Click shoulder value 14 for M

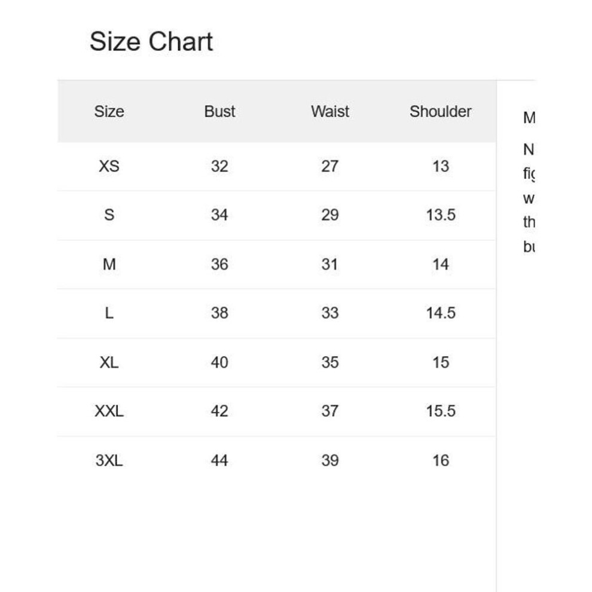coord(441,264)
